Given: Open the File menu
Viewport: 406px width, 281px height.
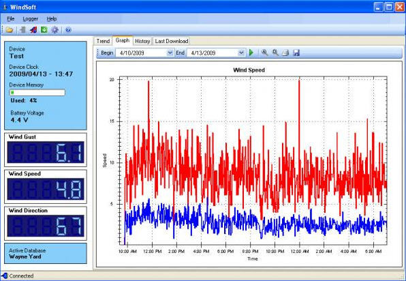Looking at the screenshot, I should click(11, 18).
